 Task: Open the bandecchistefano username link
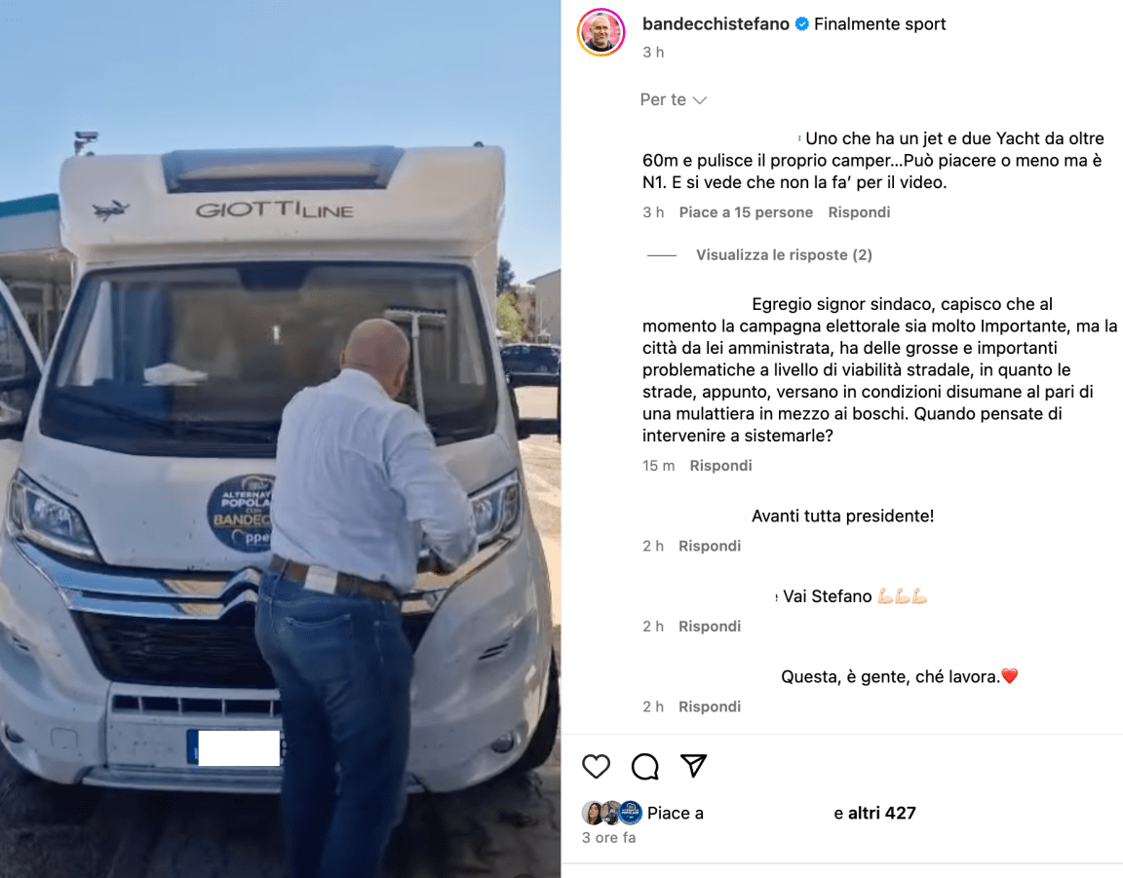(716, 23)
